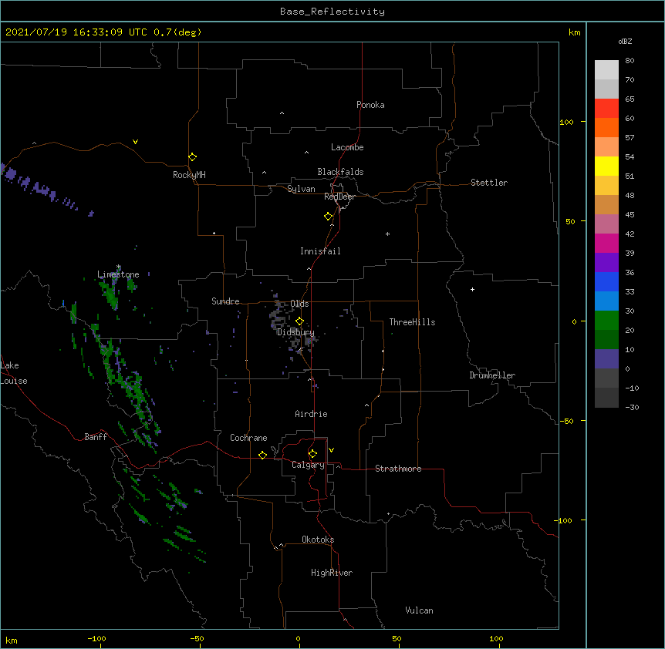Click the yellow marker east of Cochrane
Viewport: 665px width, 649px height.
[x=262, y=455]
